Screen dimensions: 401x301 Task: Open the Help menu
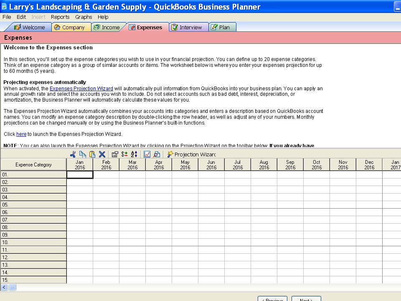click(103, 17)
